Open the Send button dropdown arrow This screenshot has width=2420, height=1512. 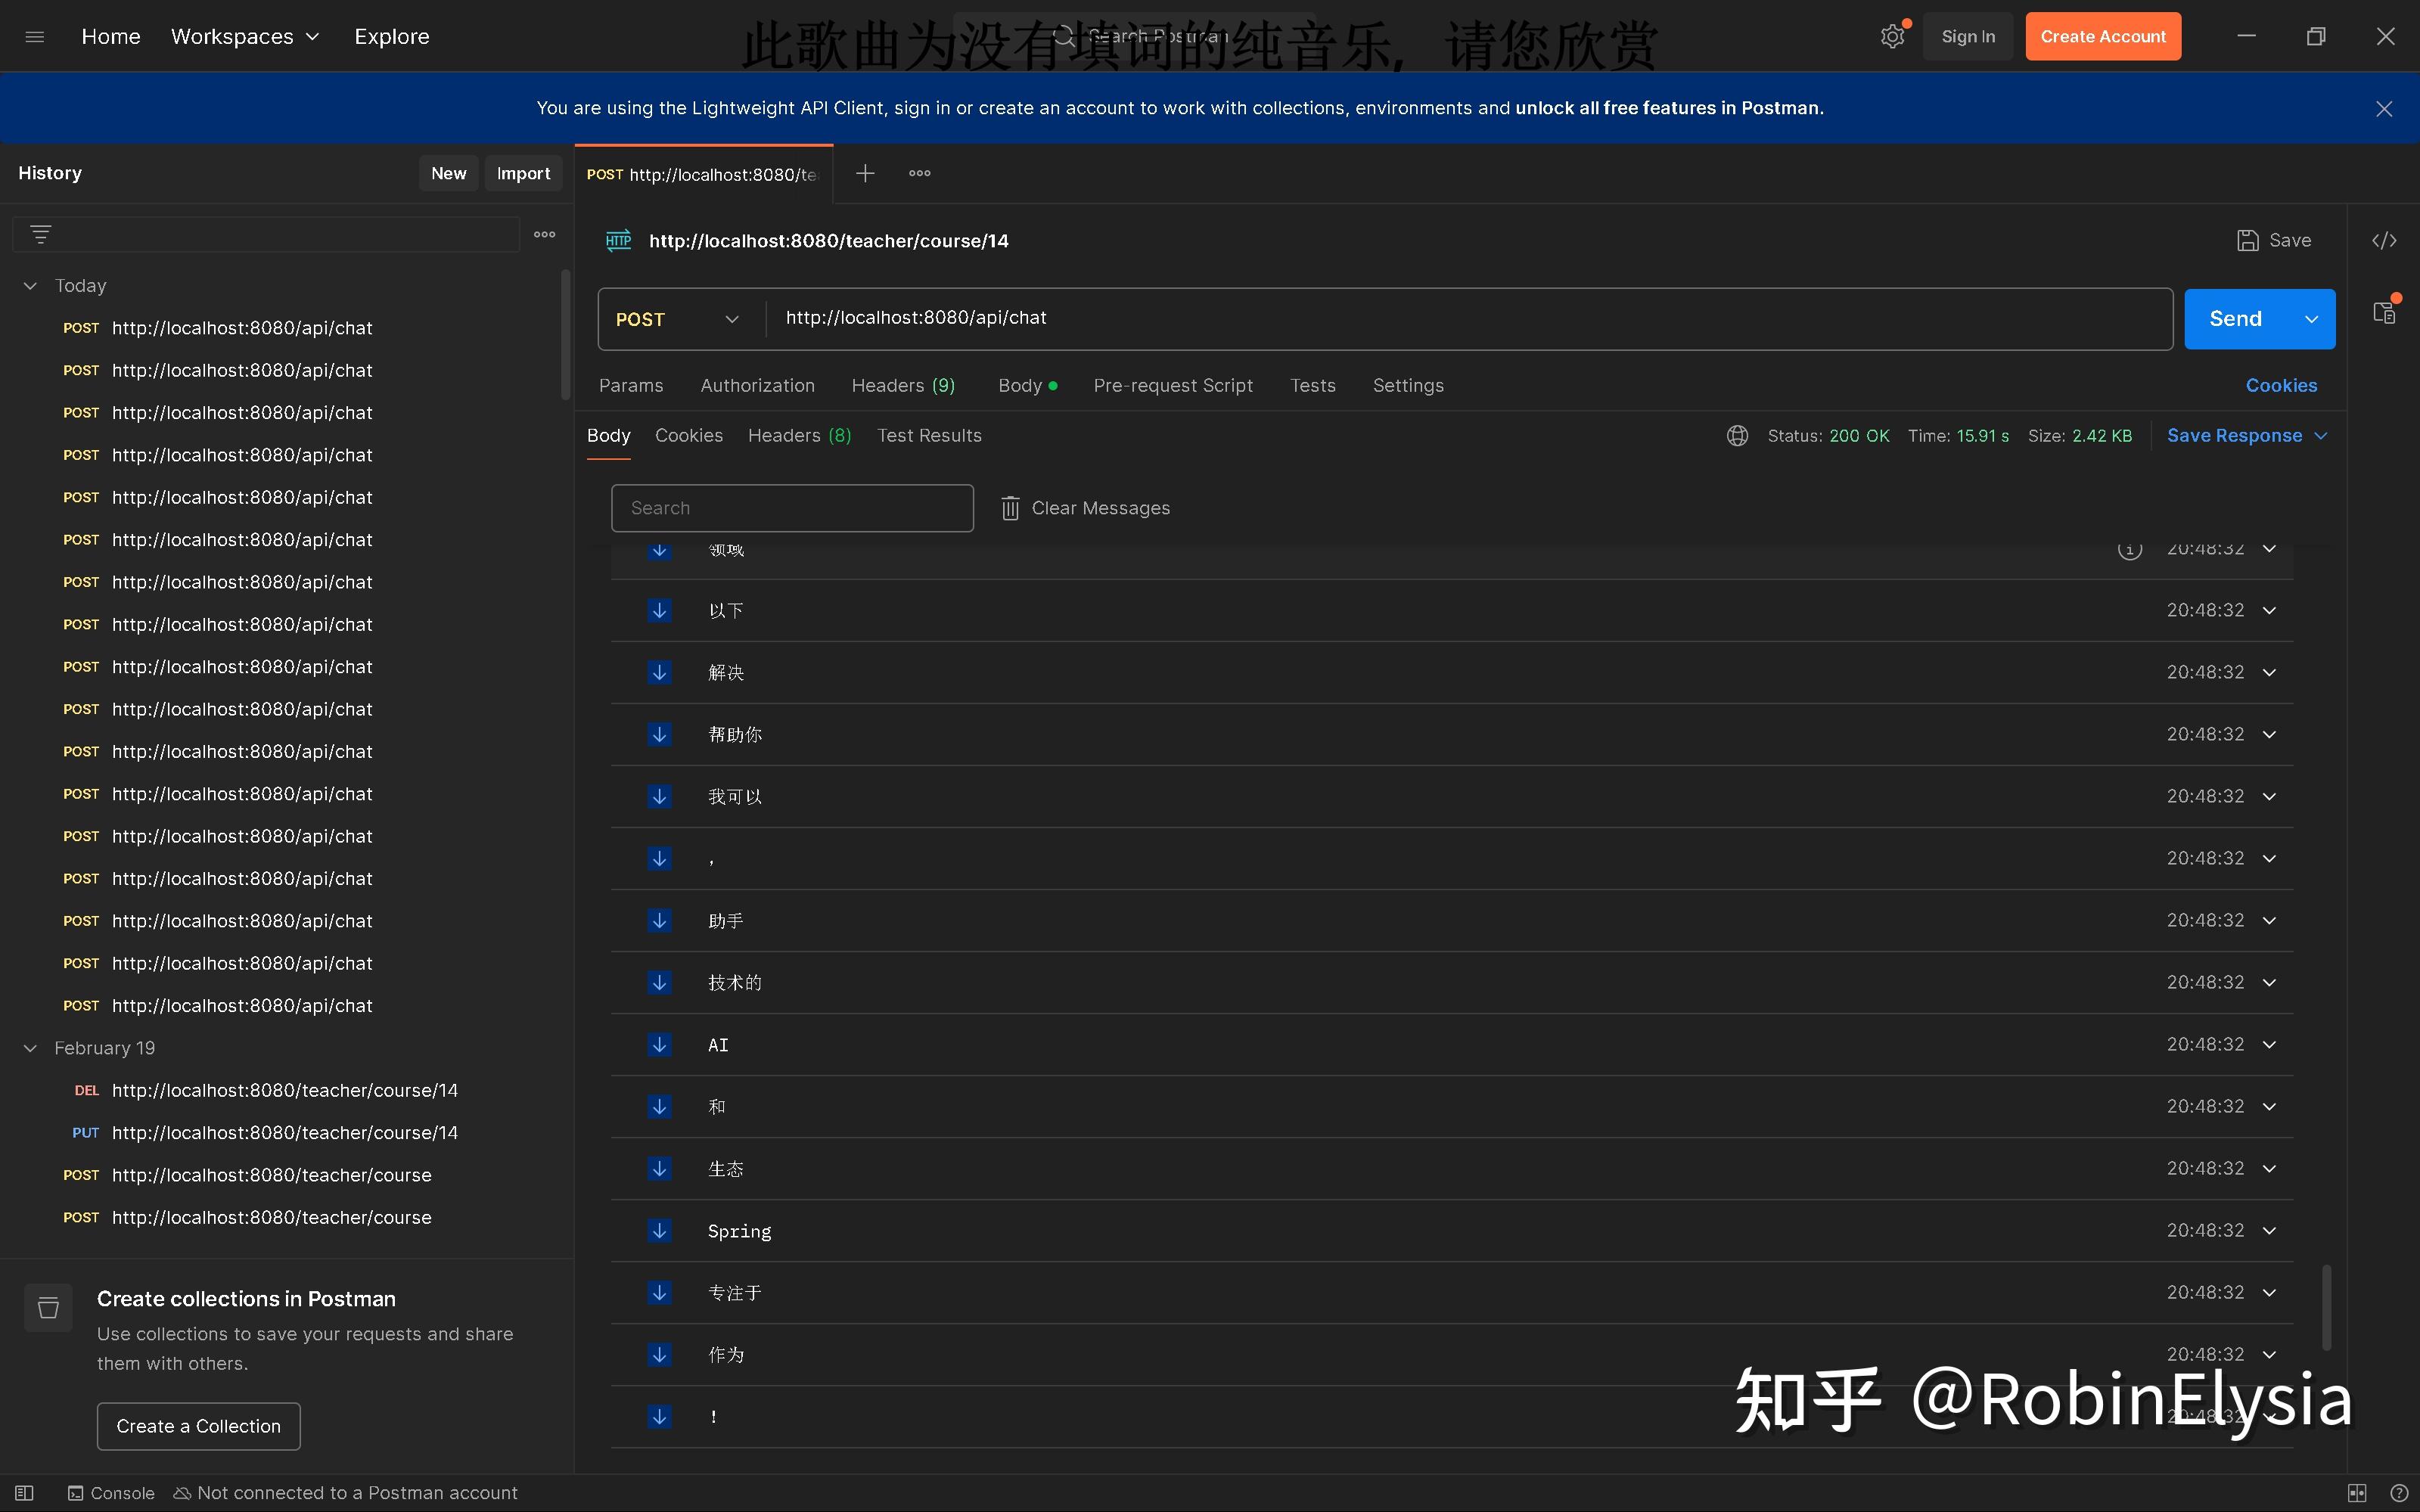click(2311, 318)
